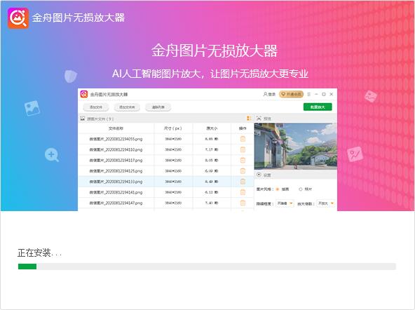415x310 pixels.
Task: Click the 开通会员 VIP button
Action: [291, 94]
